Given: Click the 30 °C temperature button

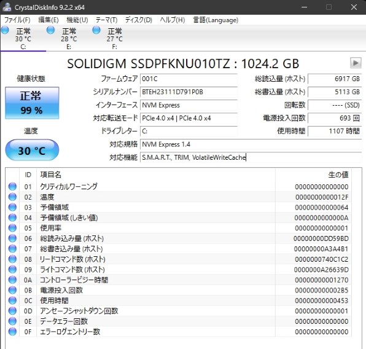Looking at the screenshot, I should (32, 150).
